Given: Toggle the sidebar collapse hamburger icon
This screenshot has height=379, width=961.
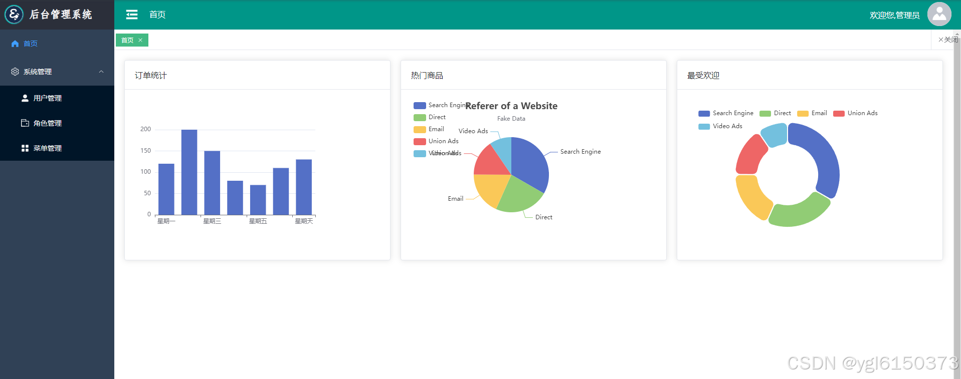Looking at the screenshot, I should pyautogui.click(x=132, y=15).
